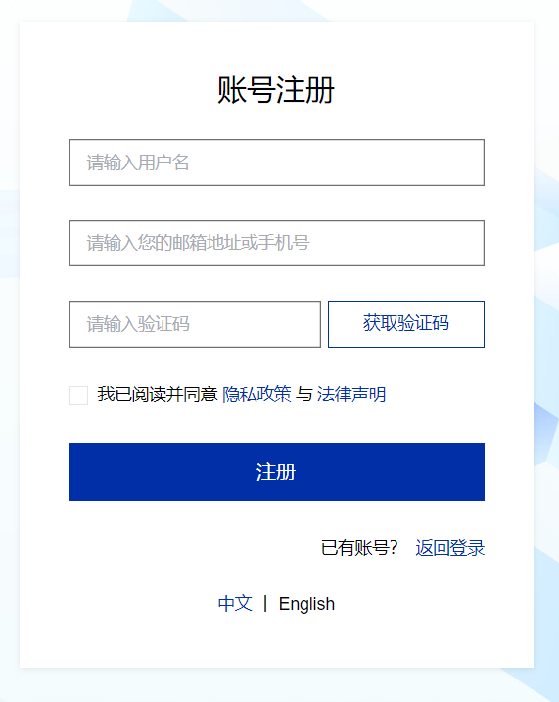The height and width of the screenshot is (702, 559).
Task: Focus the email or phone number field
Action: coord(276,243)
